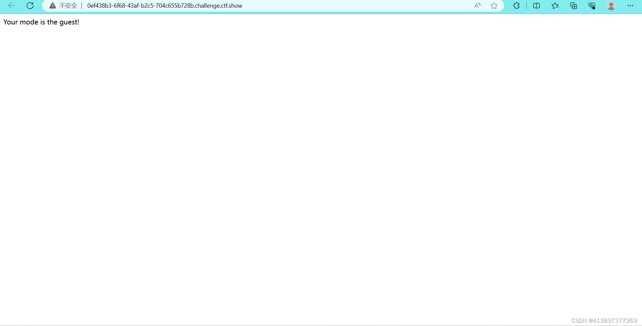The image size is (642, 326).
Task: Toggle split screen view
Action: (x=536, y=6)
